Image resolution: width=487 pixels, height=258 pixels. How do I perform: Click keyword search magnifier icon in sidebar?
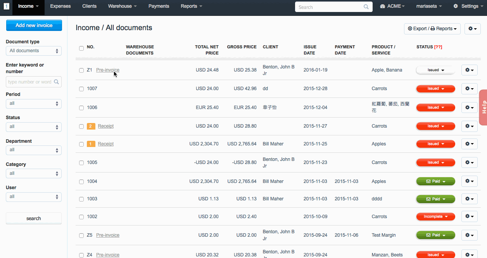(x=57, y=82)
